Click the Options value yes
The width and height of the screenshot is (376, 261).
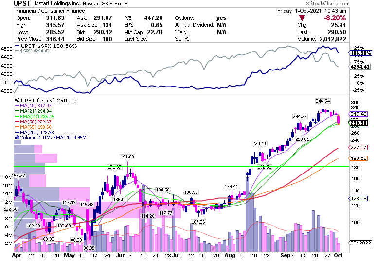221,18
